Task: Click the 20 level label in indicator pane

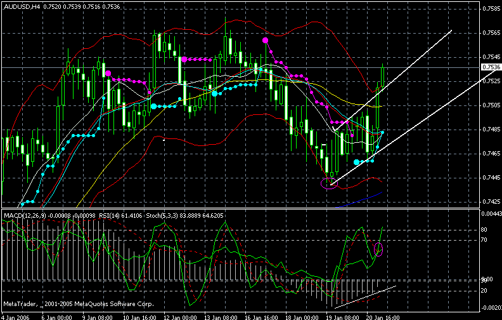Action: (x=484, y=291)
